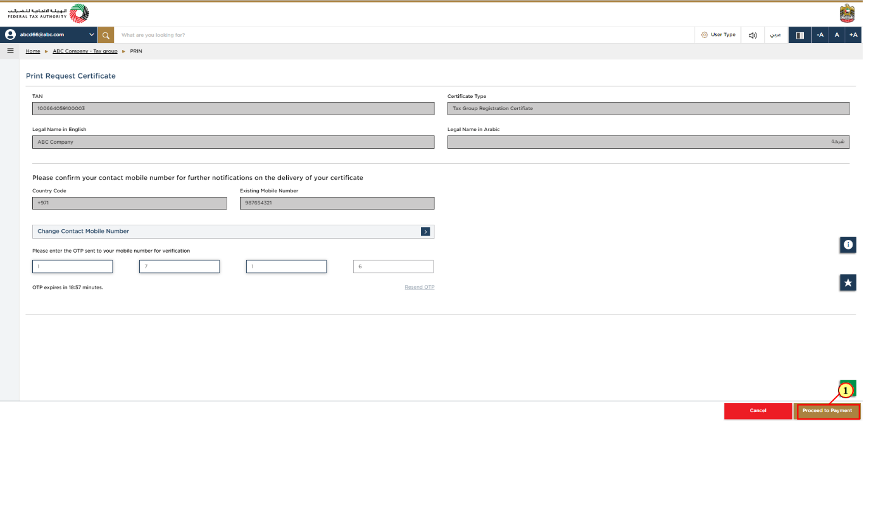Click the PRIN breadcrumb text
895x507 pixels.
pyautogui.click(x=136, y=51)
